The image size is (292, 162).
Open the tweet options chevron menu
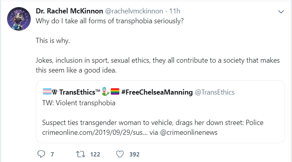pos(281,12)
